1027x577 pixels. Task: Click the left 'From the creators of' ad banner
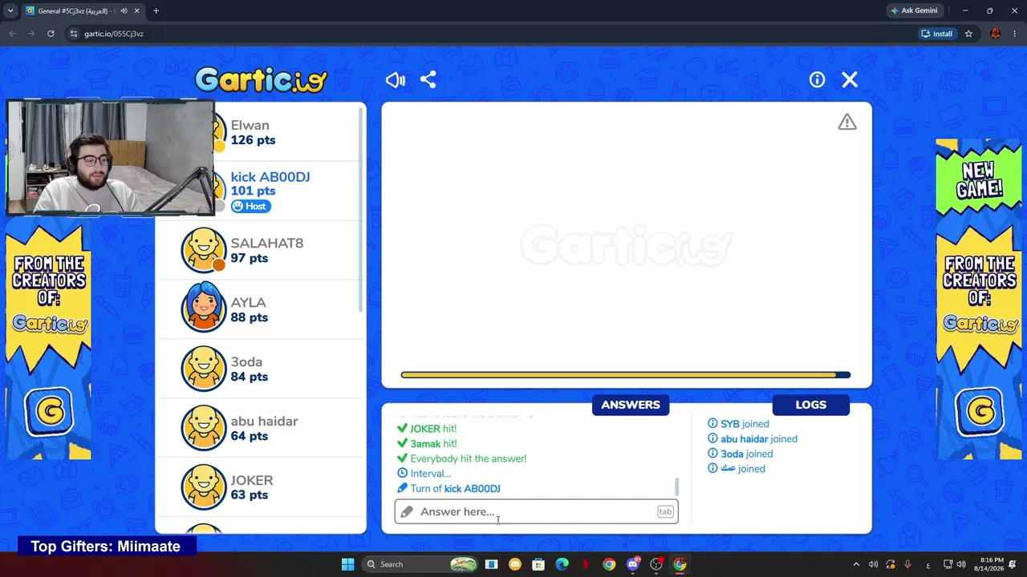coord(48,341)
